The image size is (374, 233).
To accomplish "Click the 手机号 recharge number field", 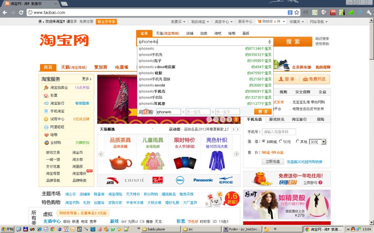I will (279, 132).
